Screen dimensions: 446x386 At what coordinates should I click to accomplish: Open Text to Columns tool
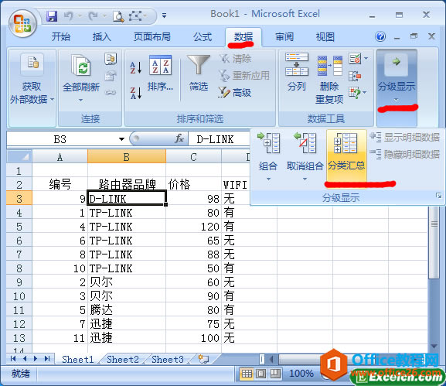(297, 65)
